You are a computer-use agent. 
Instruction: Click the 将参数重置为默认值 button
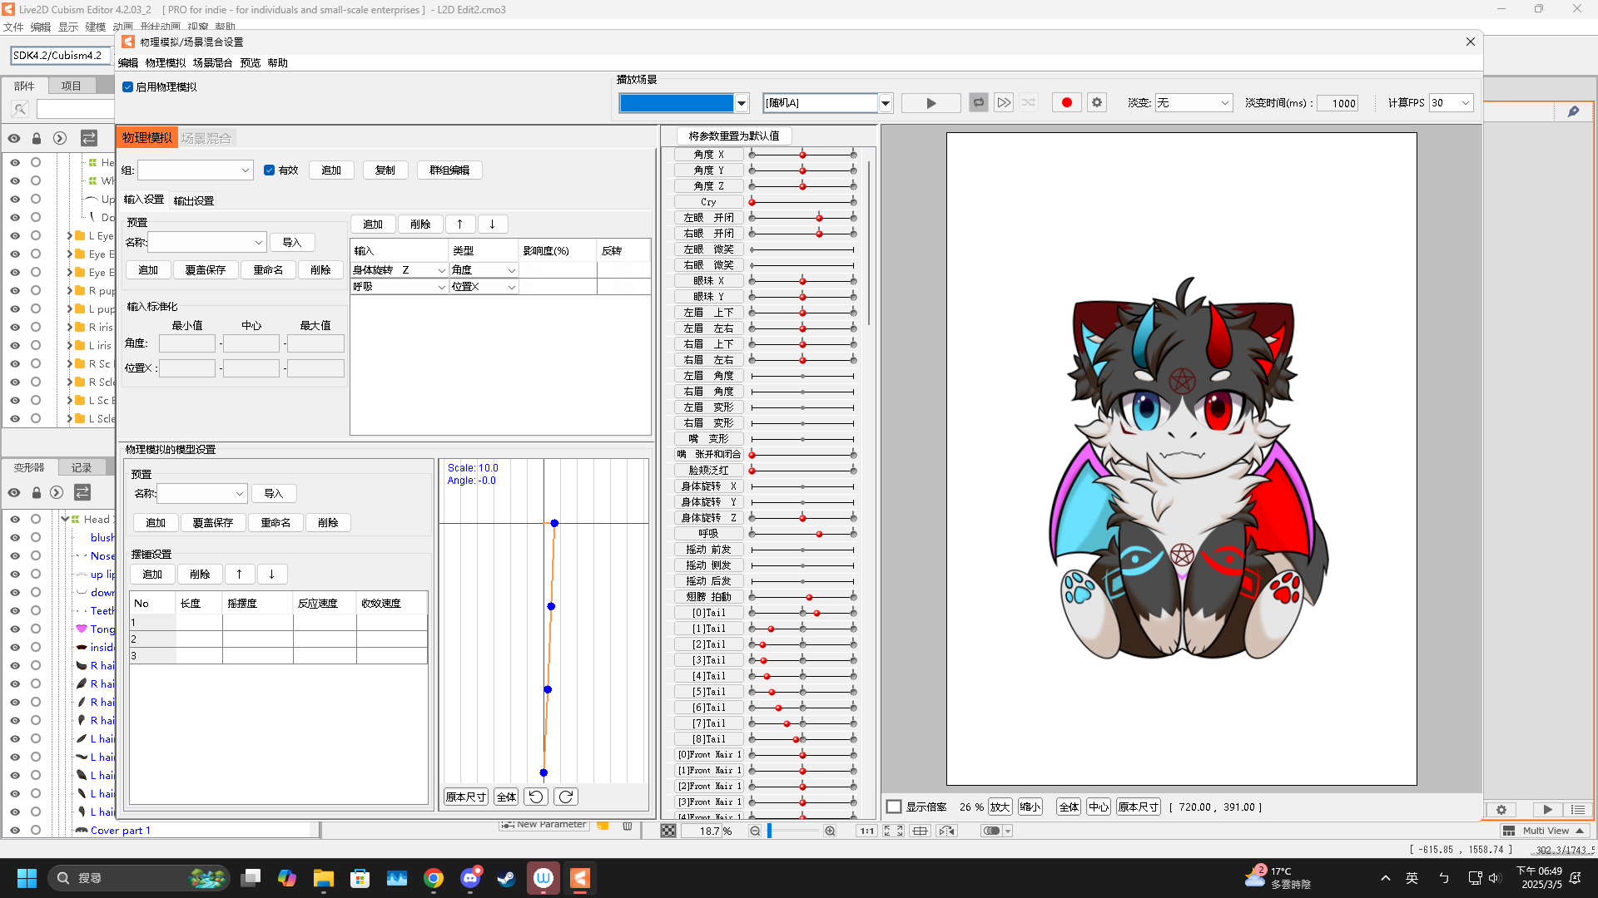[x=733, y=136]
